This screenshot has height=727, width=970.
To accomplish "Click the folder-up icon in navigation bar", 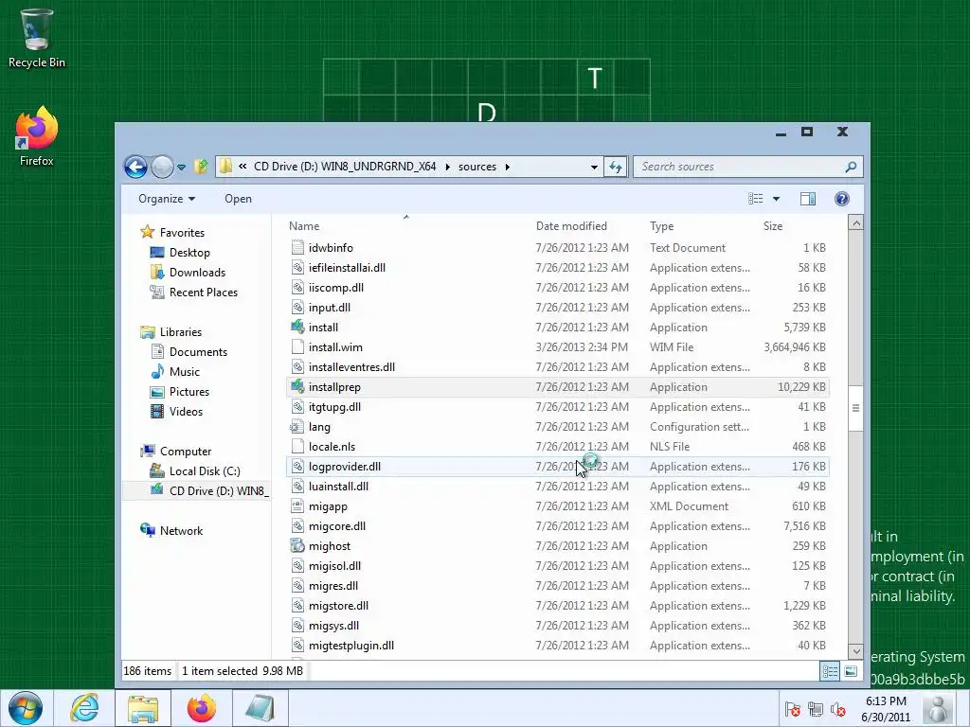I will 201,167.
